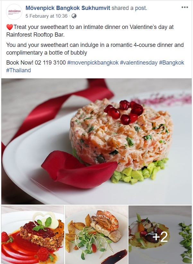Follow the #Bangkok hashtag link
The width and height of the screenshot is (193, 264).
coord(171,63)
